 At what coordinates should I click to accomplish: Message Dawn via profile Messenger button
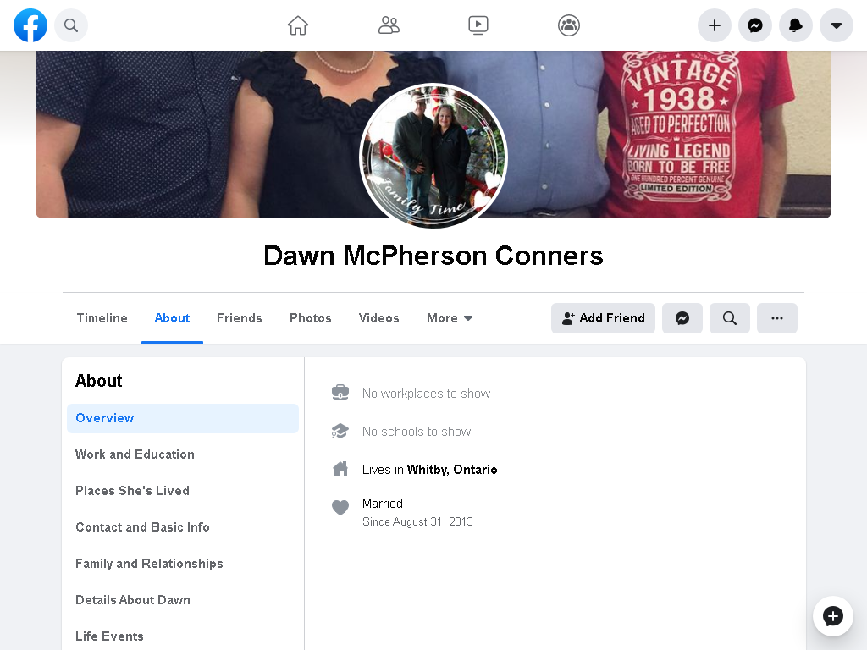click(682, 318)
